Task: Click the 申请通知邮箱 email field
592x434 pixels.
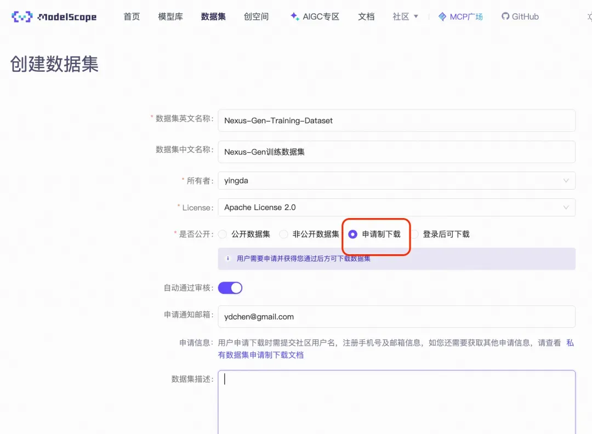Action: 396,317
